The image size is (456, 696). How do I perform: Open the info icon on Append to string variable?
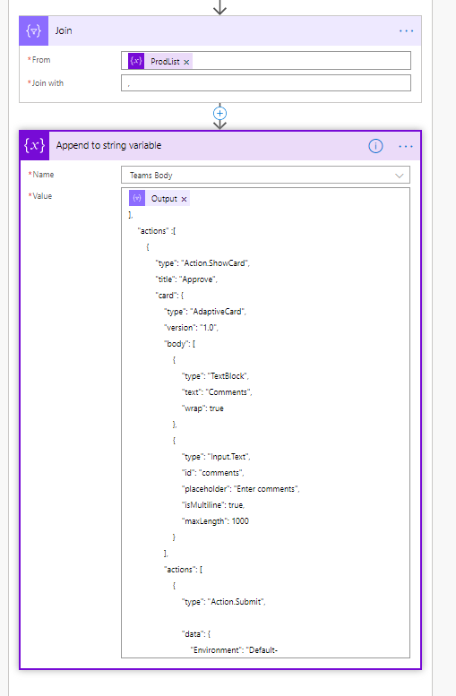coord(375,146)
